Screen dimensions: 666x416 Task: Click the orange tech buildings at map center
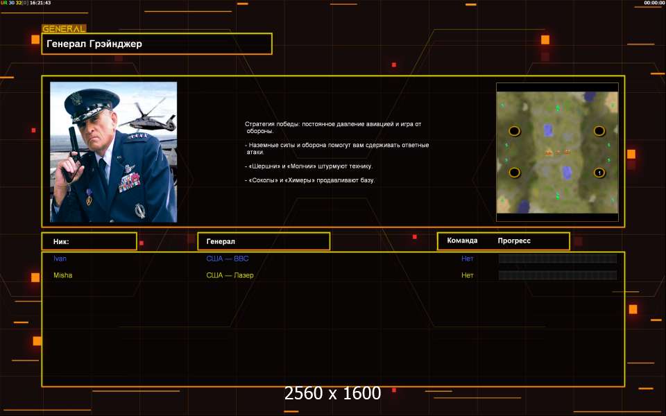(557, 152)
